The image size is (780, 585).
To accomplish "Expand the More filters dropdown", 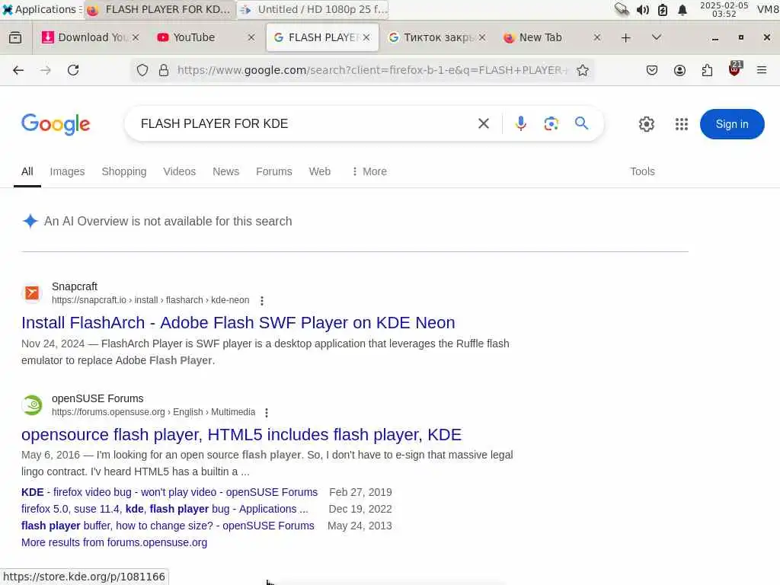I will click(369, 171).
